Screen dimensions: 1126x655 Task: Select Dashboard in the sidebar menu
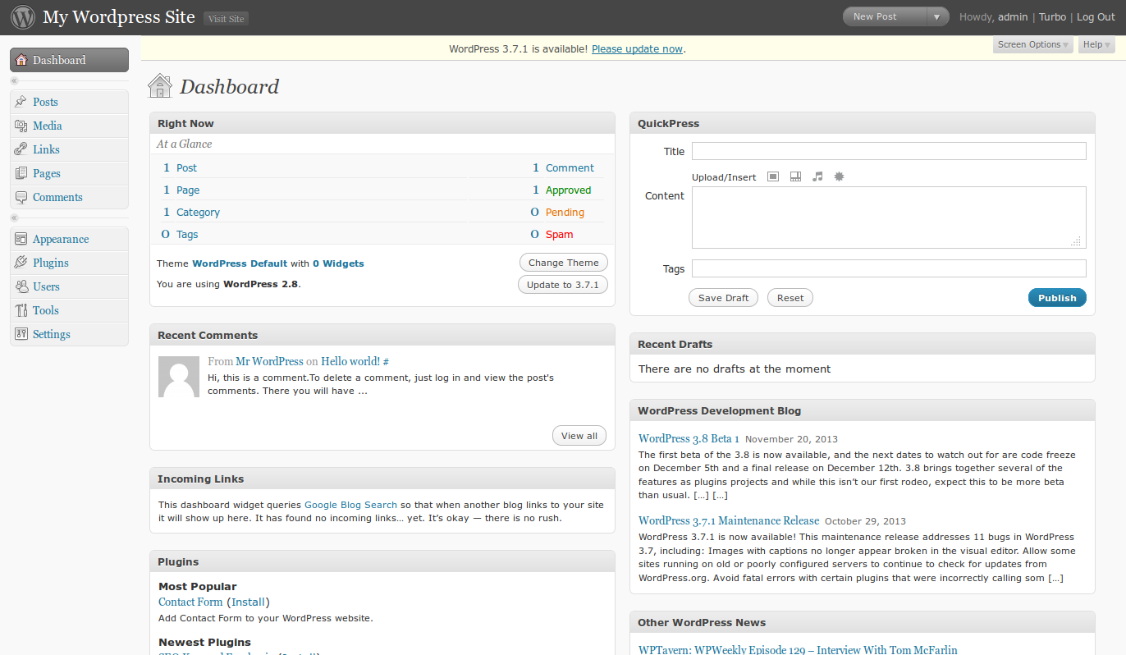point(69,60)
